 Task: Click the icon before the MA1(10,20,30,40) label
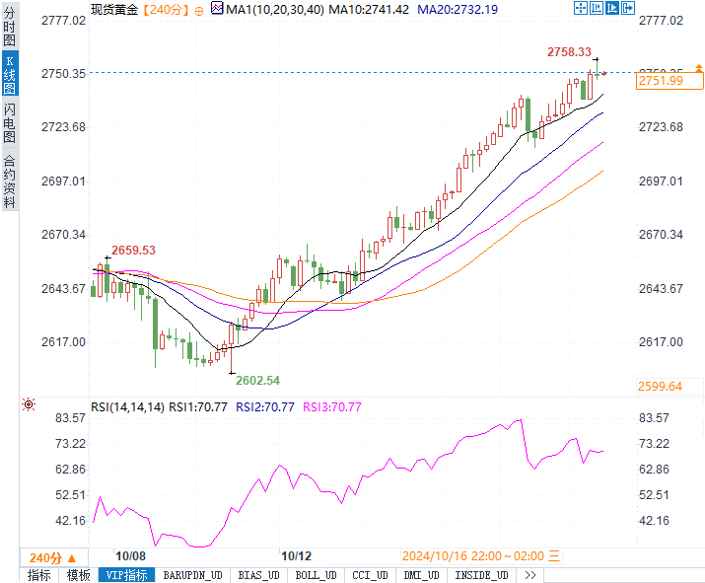pyautogui.click(x=218, y=10)
